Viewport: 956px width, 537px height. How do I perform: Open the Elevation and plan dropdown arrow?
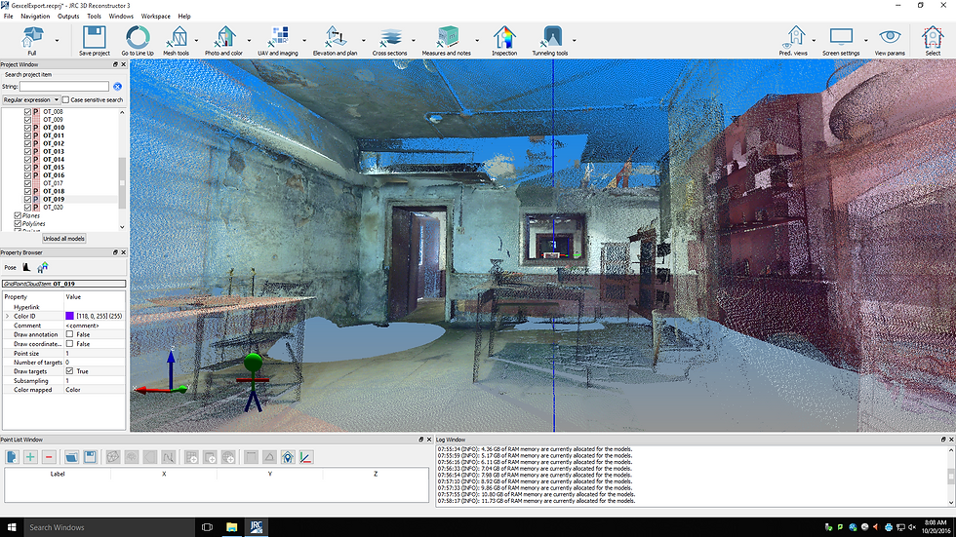click(x=363, y=41)
